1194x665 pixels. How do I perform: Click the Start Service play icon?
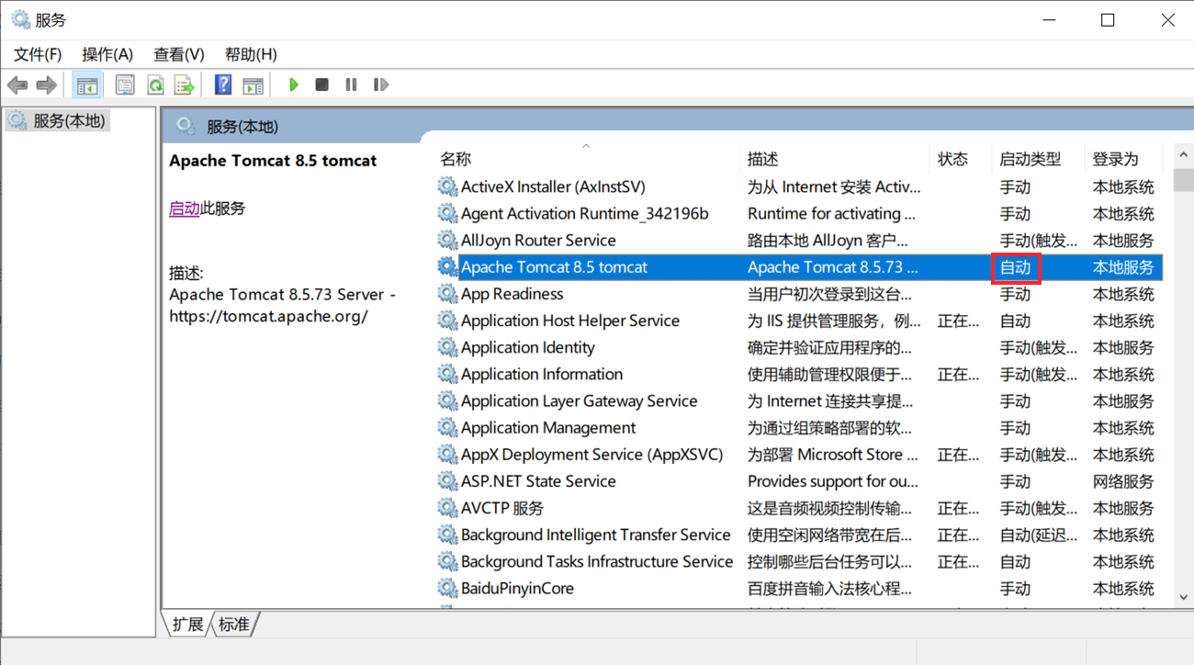(x=294, y=85)
